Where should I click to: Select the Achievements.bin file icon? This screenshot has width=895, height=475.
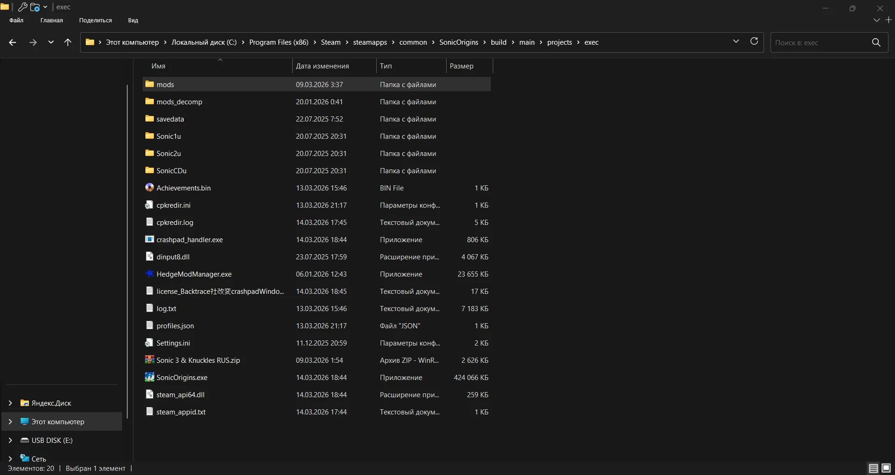150,188
